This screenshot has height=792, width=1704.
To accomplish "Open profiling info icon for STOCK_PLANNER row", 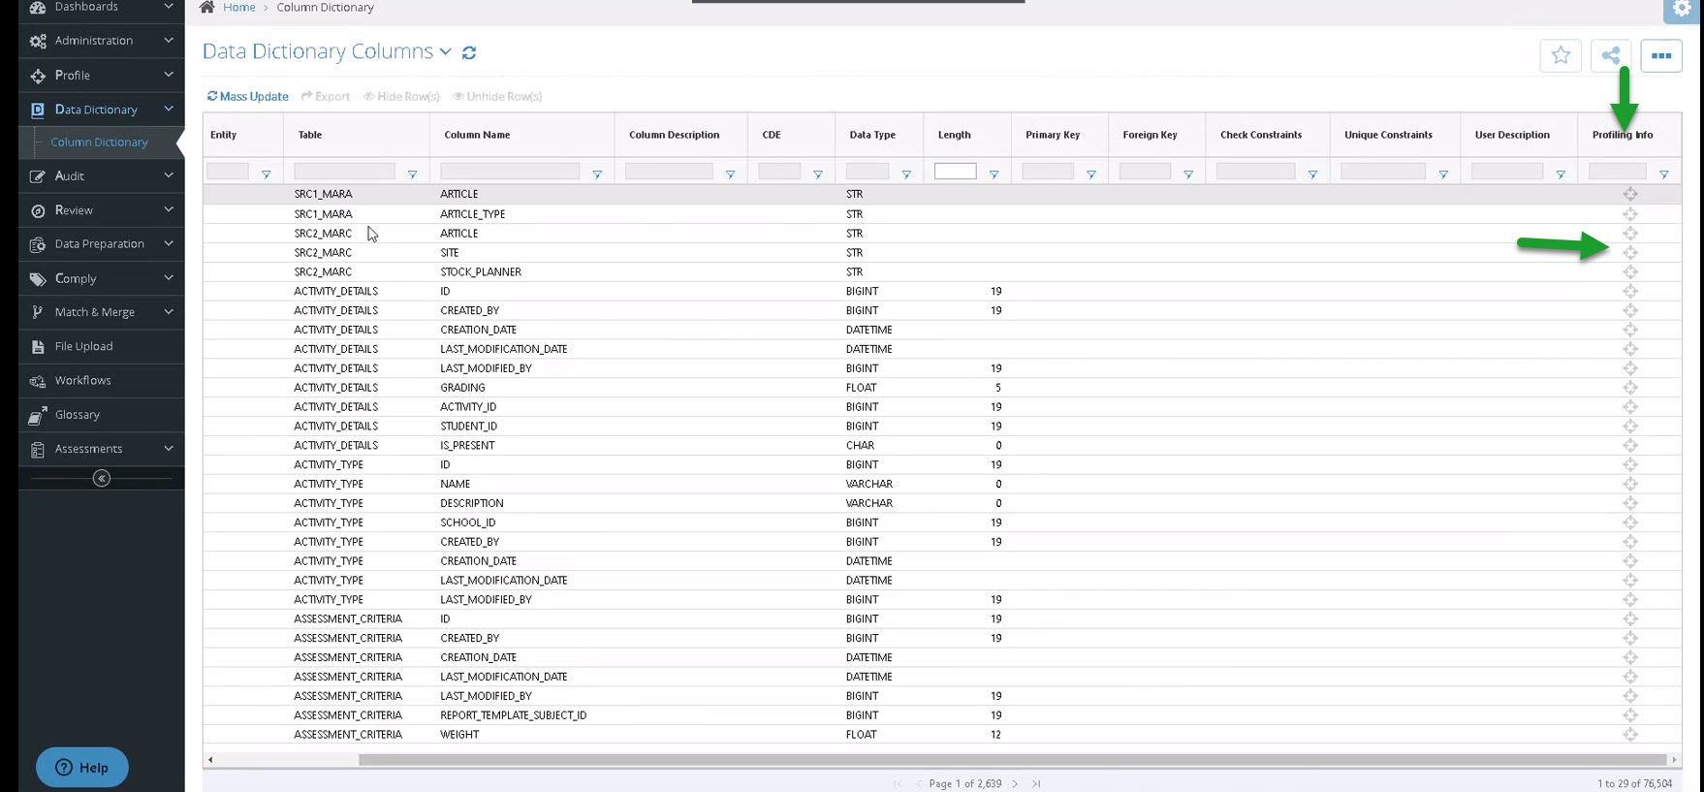I will [x=1630, y=271].
